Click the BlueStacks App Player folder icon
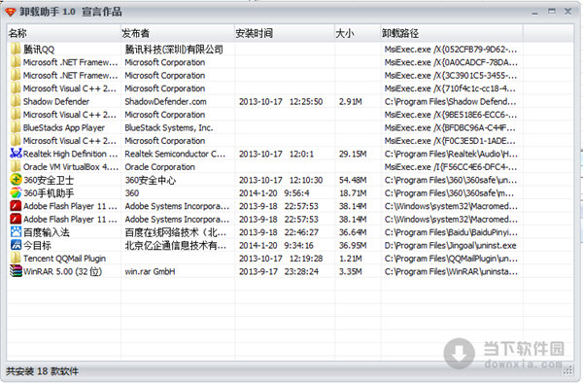The height and width of the screenshot is (383, 583). pyautogui.click(x=16, y=127)
